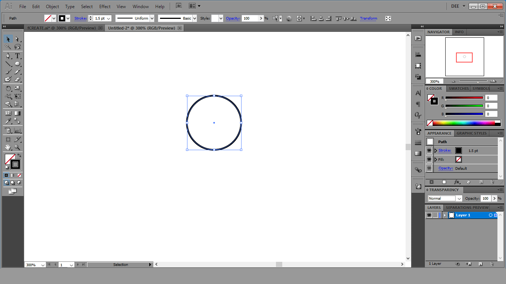Open the Adobe Bridge button
The height and width of the screenshot is (284, 506).
coord(179,6)
